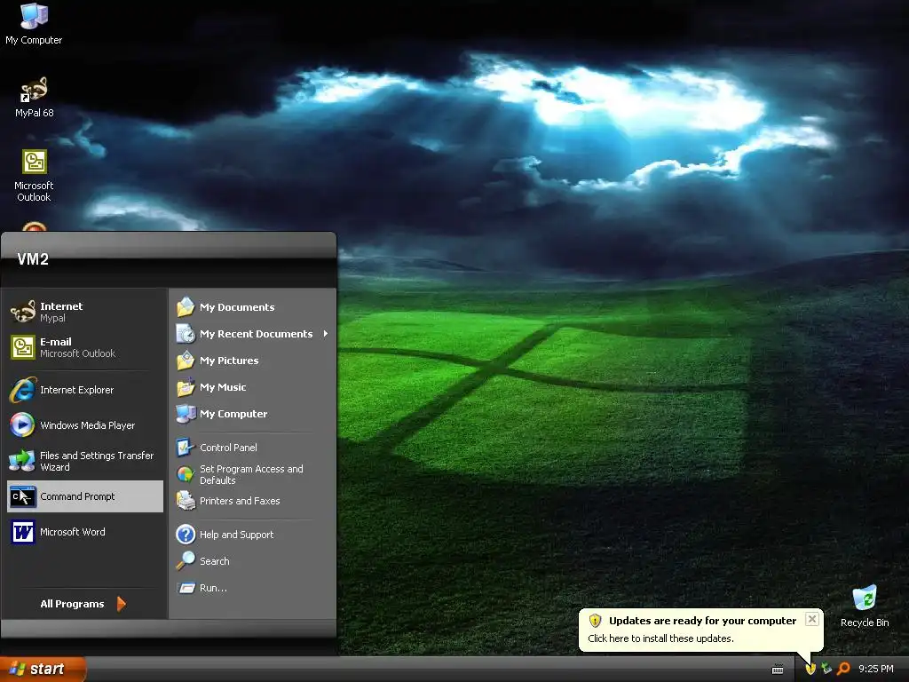
Task: Open the Microsoft Outlook desktop icon
Action: tap(34, 176)
